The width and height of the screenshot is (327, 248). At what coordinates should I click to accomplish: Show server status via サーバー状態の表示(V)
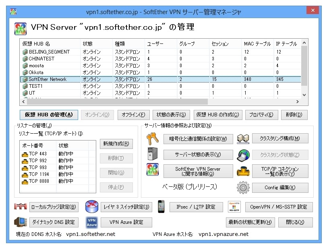198,155
